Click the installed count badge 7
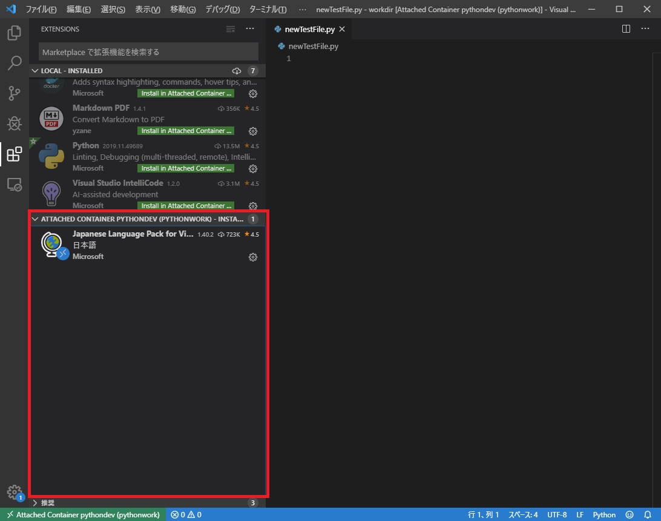The height and width of the screenshot is (521, 661). tap(252, 71)
